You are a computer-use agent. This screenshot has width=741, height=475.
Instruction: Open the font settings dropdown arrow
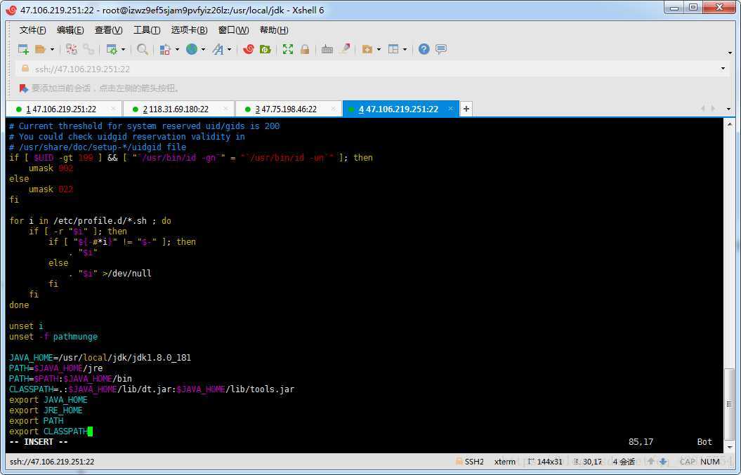pyautogui.click(x=230, y=50)
